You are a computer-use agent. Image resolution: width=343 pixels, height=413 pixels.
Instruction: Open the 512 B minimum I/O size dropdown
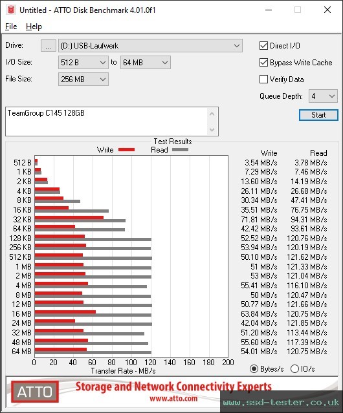[x=83, y=63]
